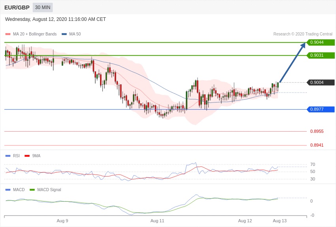Click the blue RSI legend swatch
This screenshot has height=227, width=336.
(8, 156)
